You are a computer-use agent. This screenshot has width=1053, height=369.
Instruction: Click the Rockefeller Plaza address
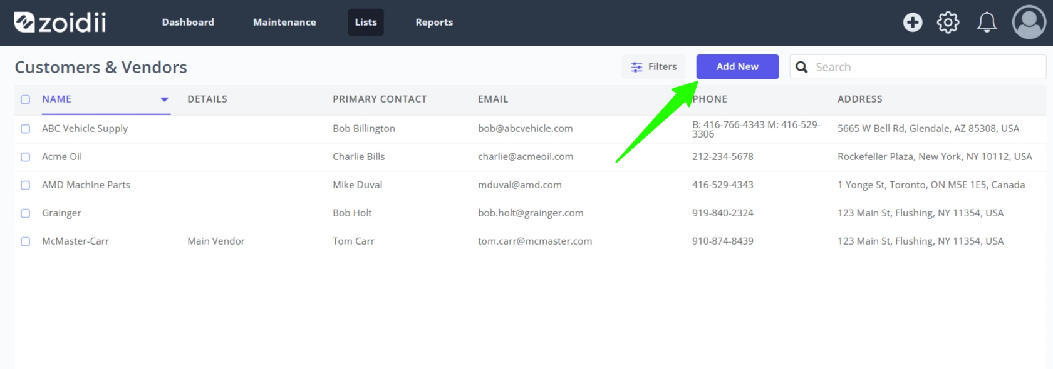click(x=935, y=156)
